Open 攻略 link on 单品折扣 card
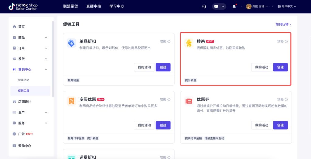 tap(163, 42)
